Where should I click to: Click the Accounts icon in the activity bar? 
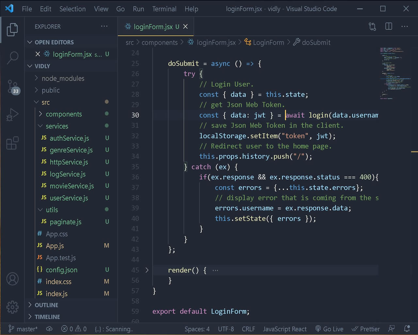pos(12,279)
